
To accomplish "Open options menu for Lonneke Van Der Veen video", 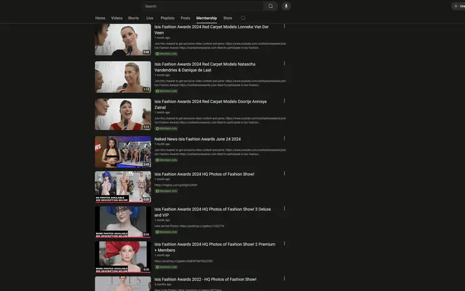I will (284, 27).
